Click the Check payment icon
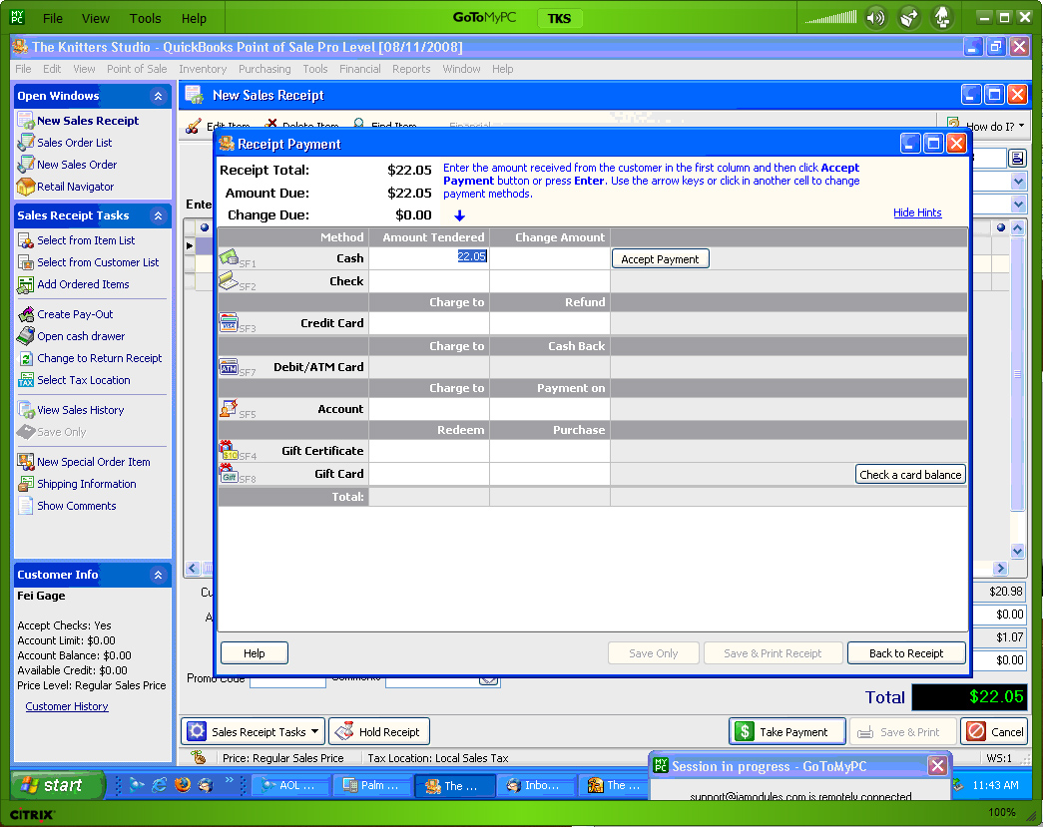 229,280
